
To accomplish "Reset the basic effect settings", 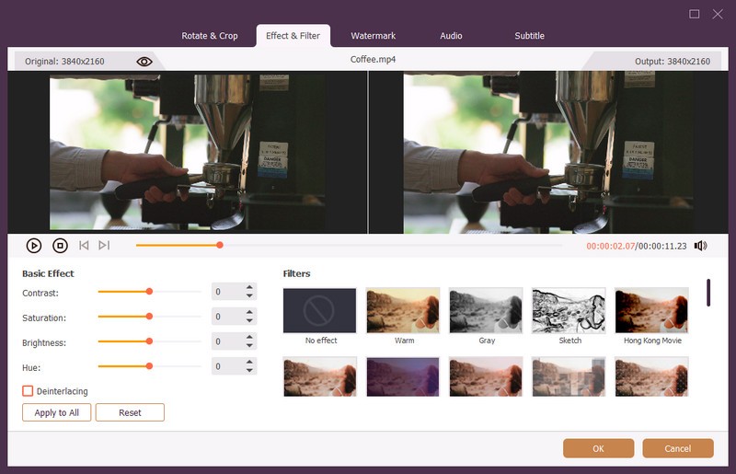I will 130,412.
